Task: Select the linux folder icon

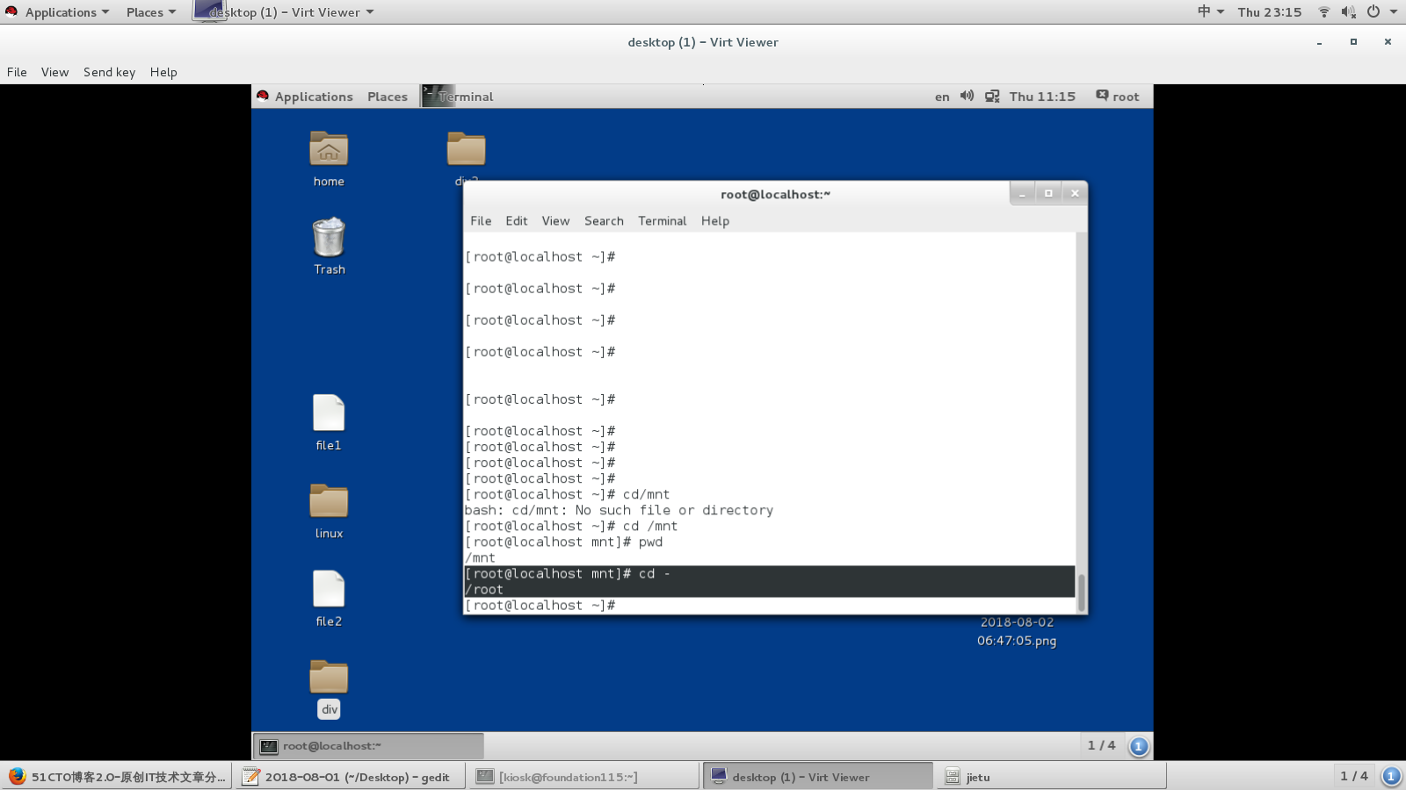Action: pos(329,501)
